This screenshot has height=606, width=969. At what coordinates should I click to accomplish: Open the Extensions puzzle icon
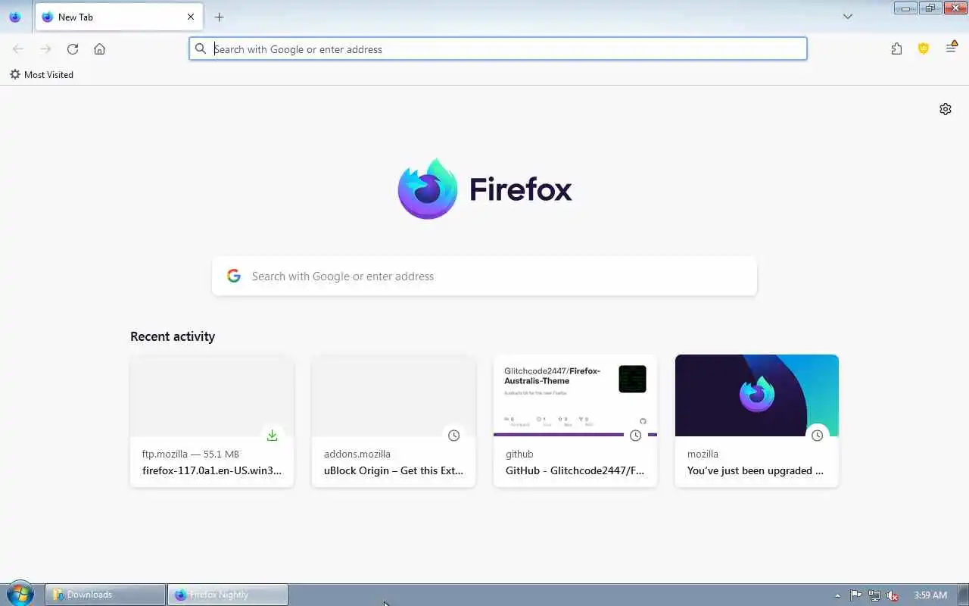pyautogui.click(x=896, y=49)
